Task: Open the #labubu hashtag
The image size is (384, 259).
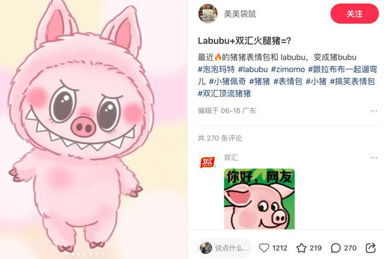Action: pos(253,70)
